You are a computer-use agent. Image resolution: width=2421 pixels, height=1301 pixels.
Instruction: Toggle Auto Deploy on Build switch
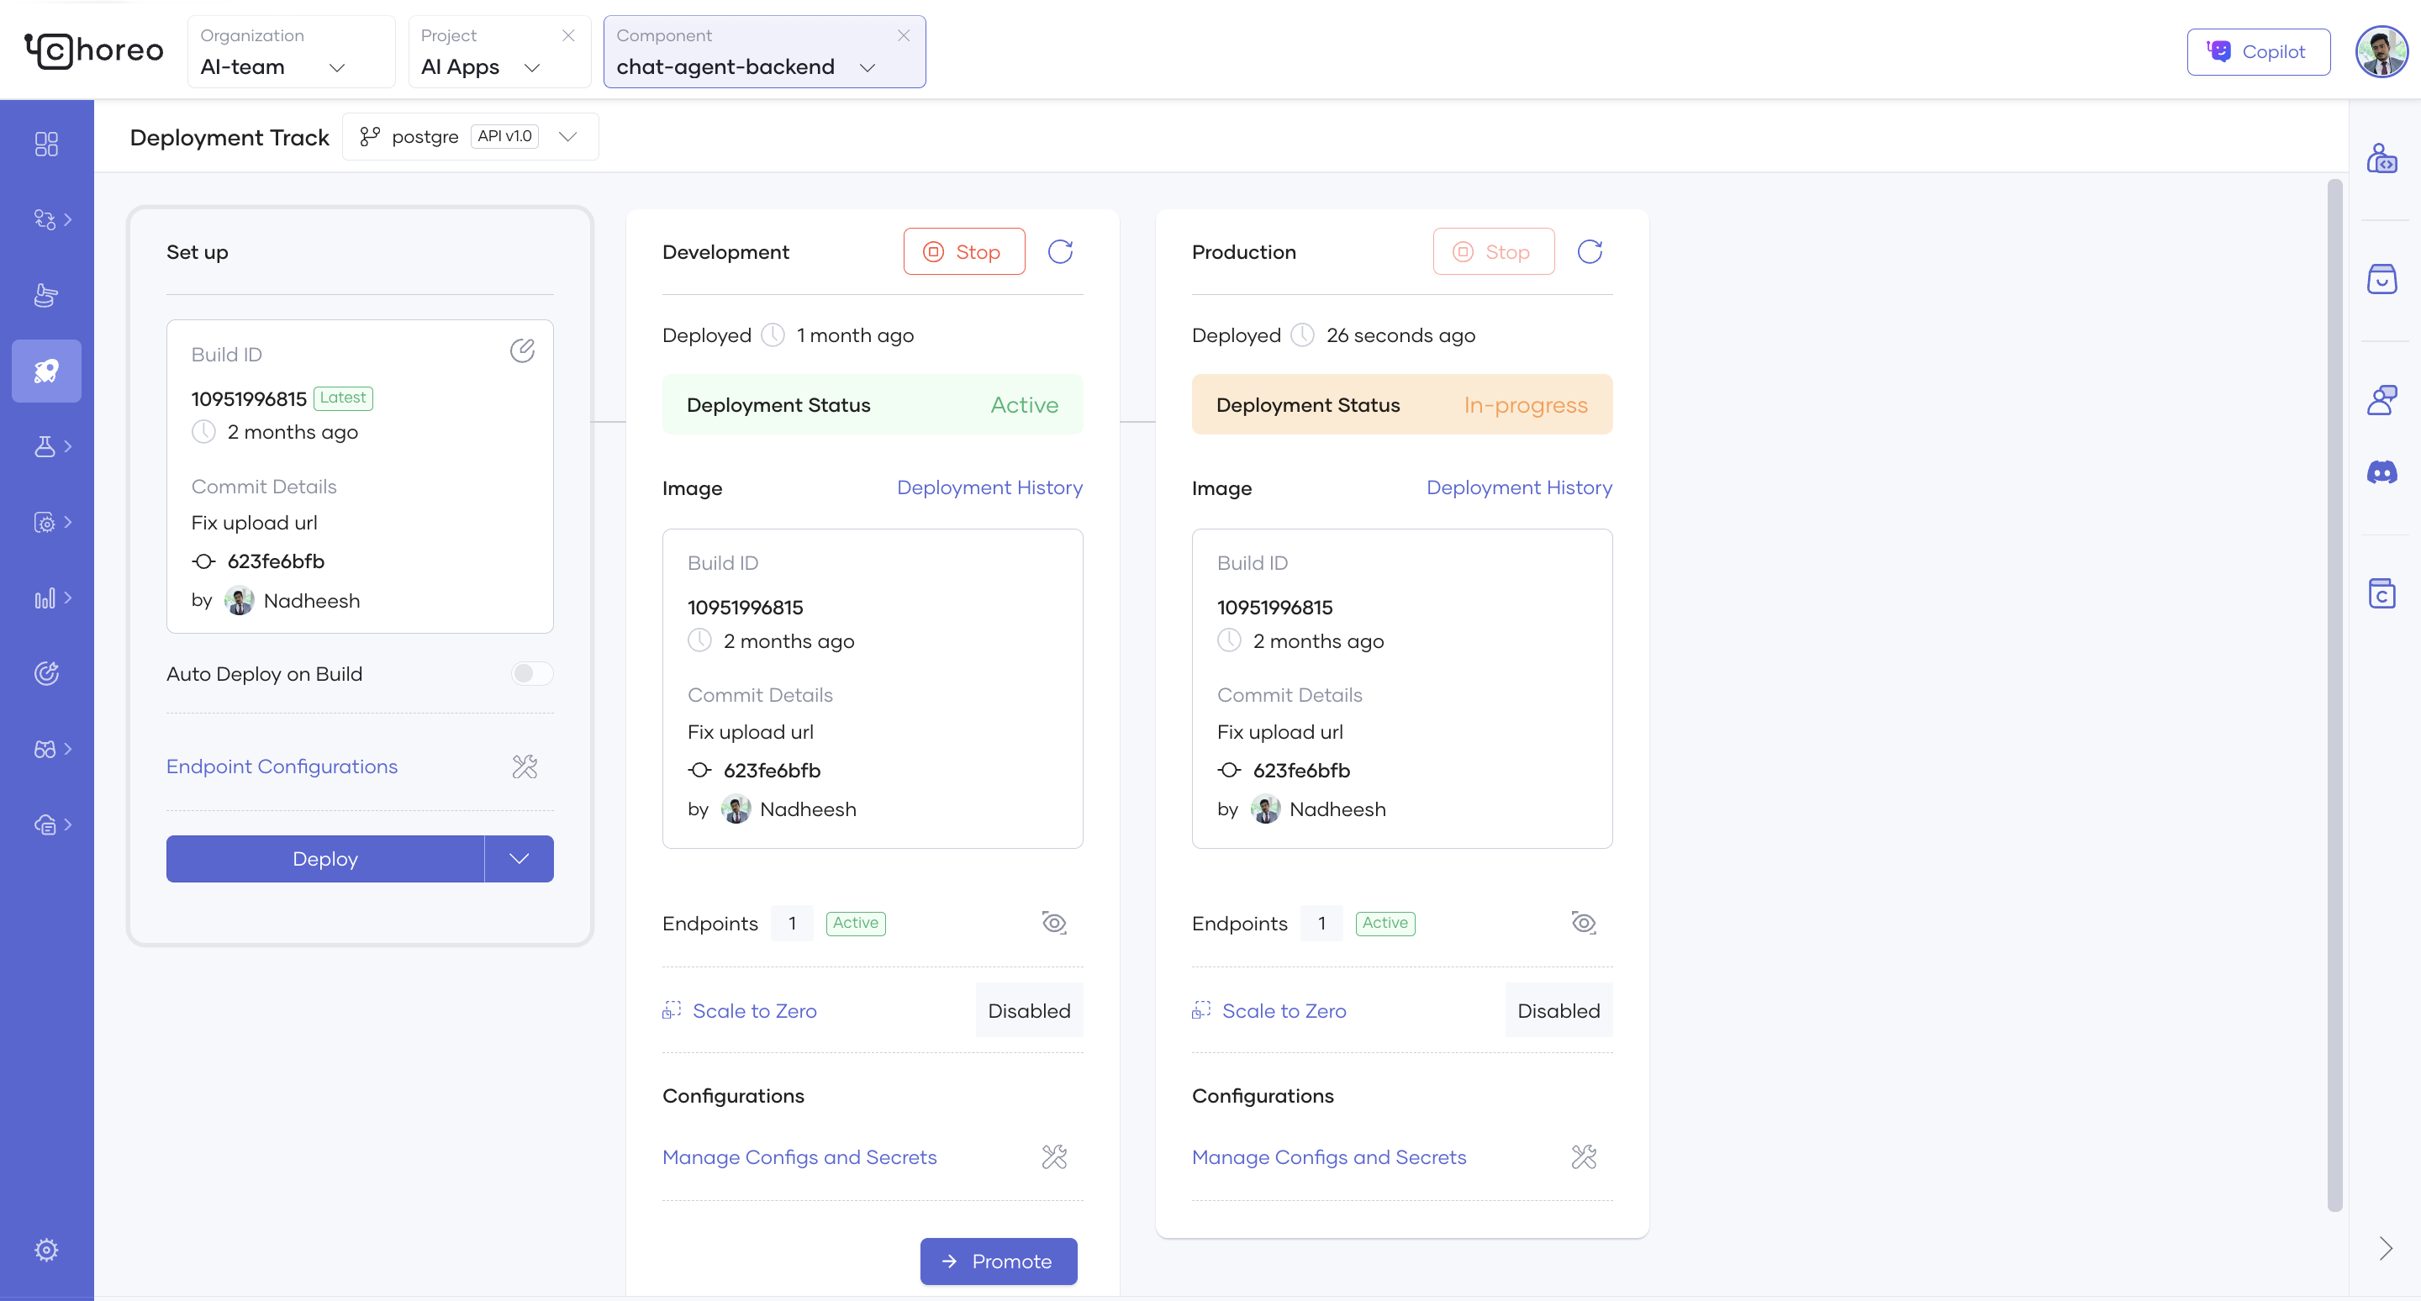click(531, 673)
